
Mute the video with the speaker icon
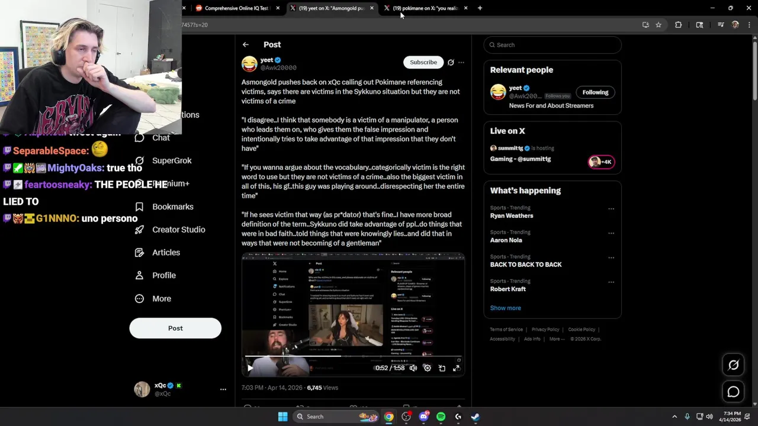pyautogui.click(x=413, y=368)
